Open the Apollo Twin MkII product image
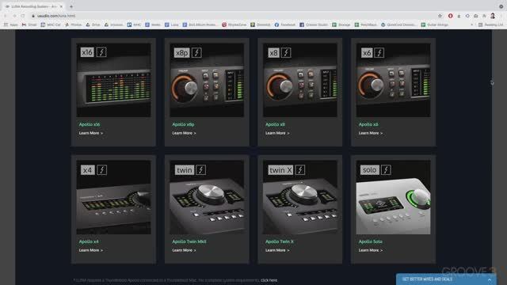The width and height of the screenshot is (507, 285). (207, 197)
